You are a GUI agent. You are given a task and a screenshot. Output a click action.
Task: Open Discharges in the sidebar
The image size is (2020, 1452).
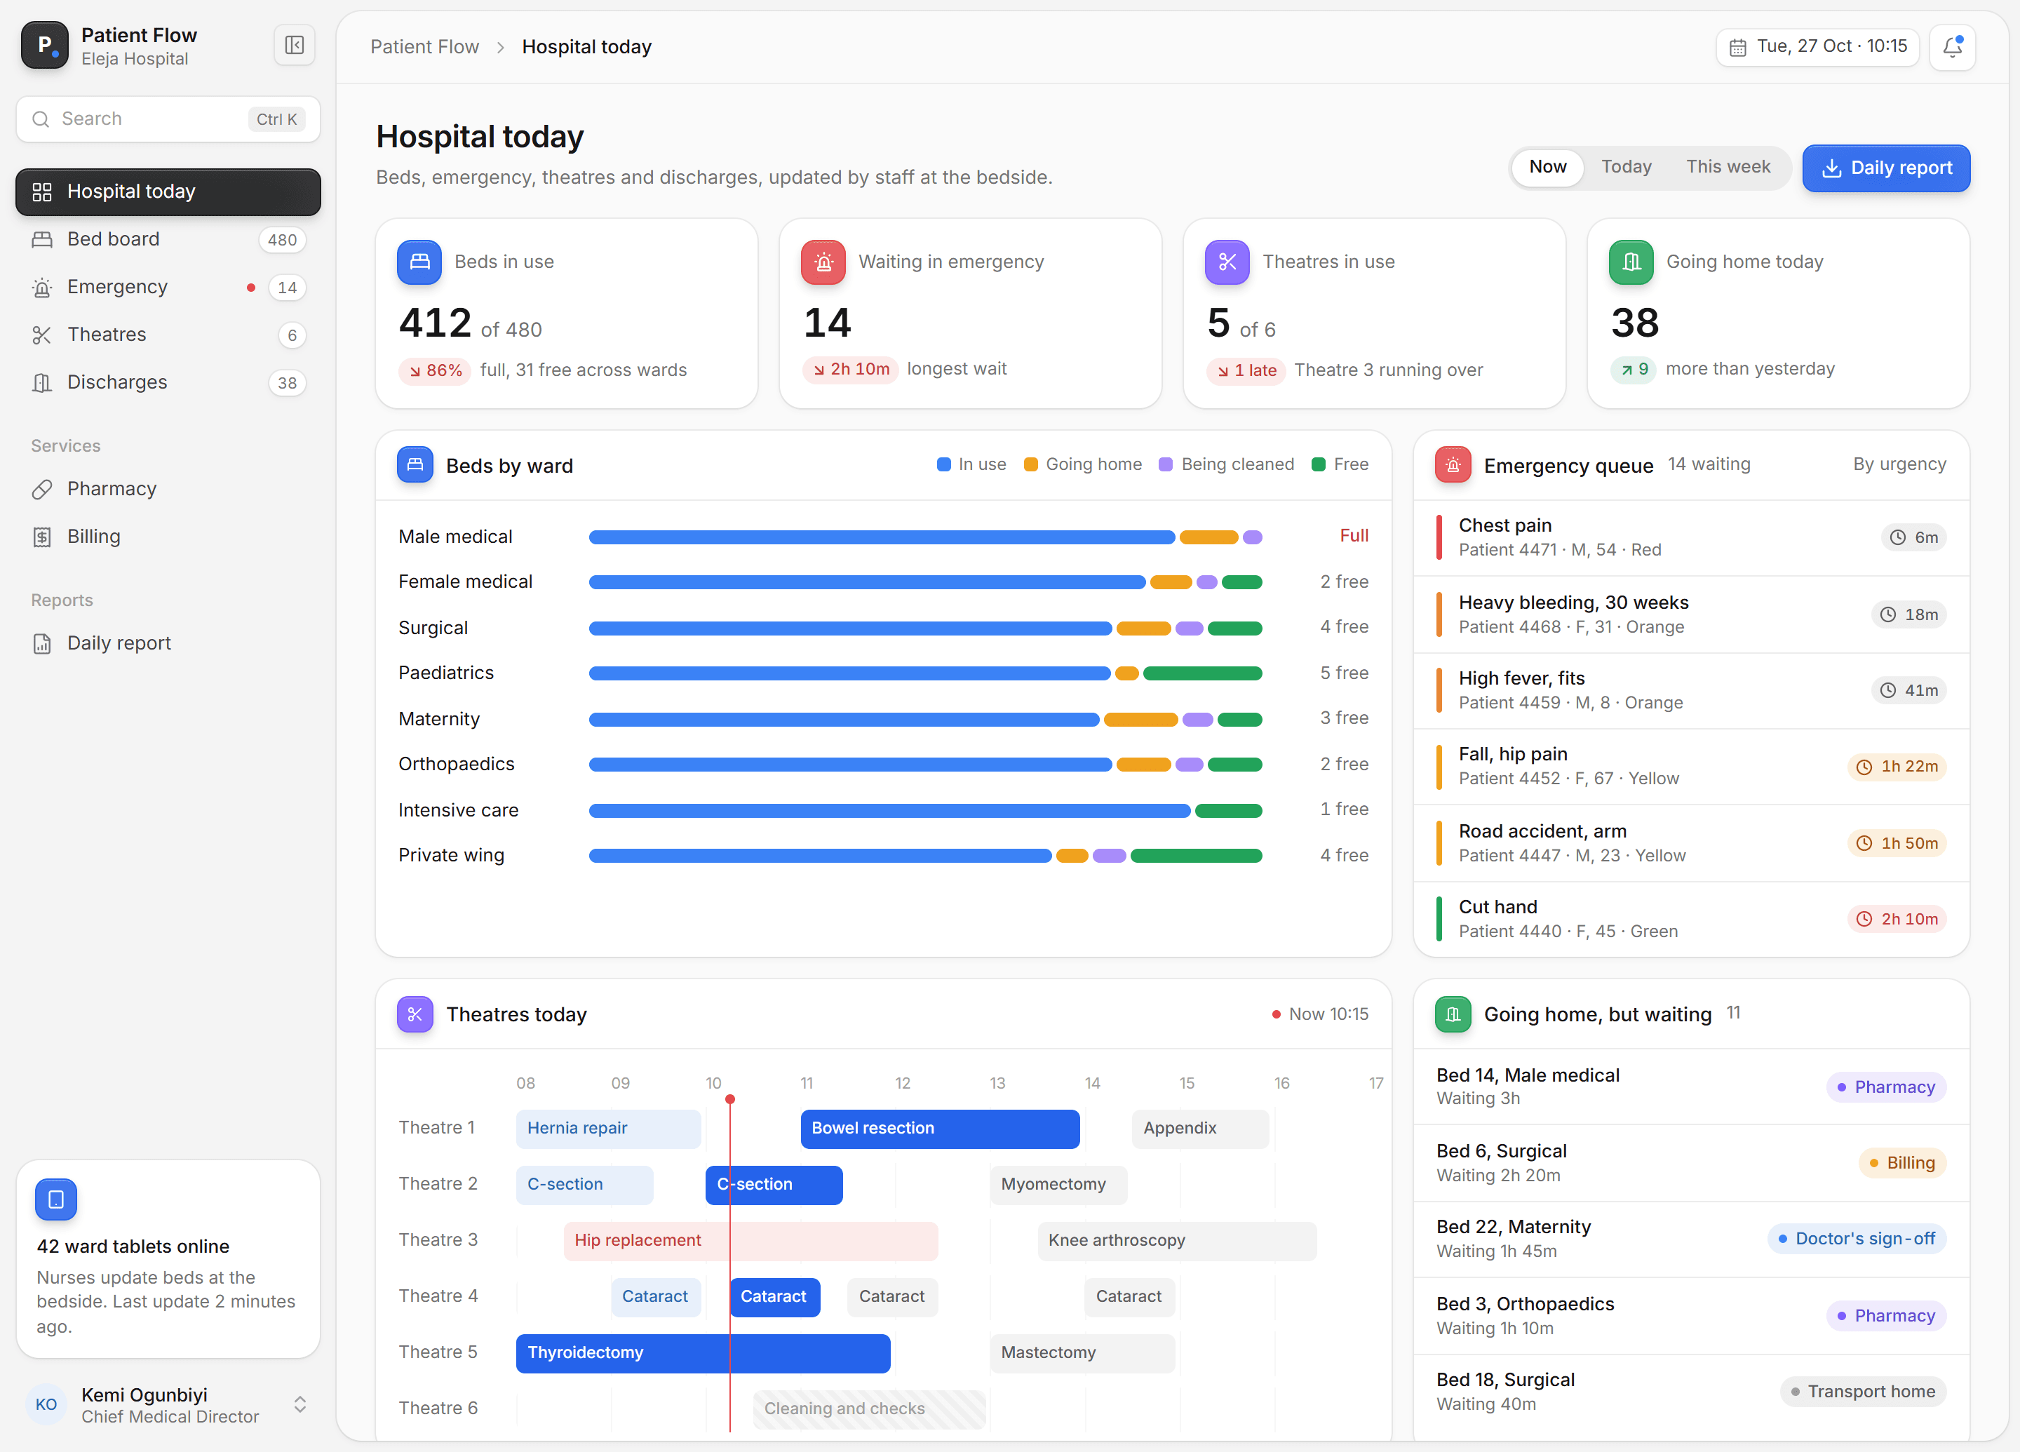click(168, 382)
